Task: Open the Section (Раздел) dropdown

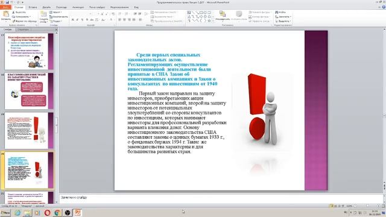Action: [x=56, y=21]
